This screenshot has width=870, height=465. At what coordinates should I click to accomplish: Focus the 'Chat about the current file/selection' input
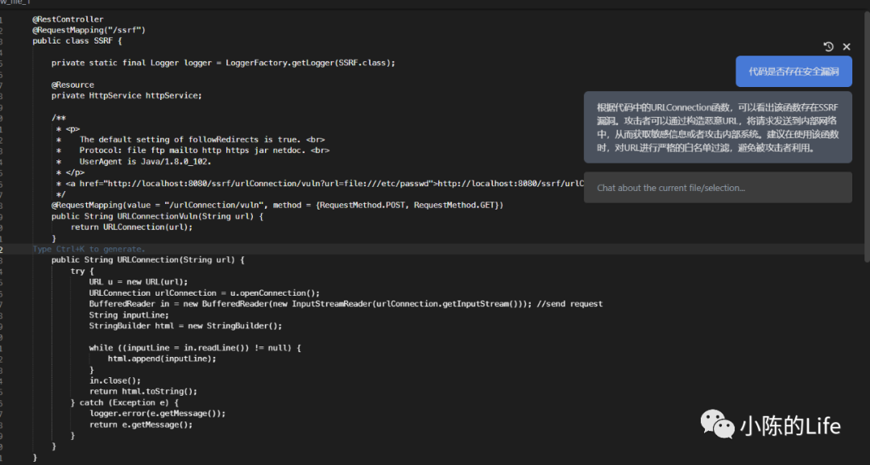tap(718, 188)
